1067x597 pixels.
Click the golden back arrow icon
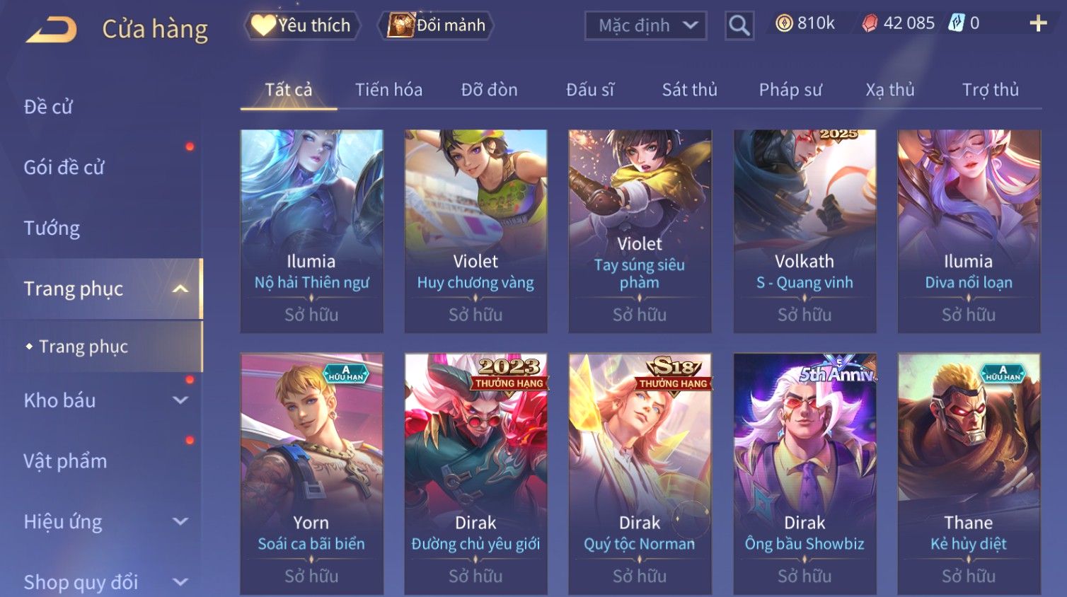pos(52,30)
